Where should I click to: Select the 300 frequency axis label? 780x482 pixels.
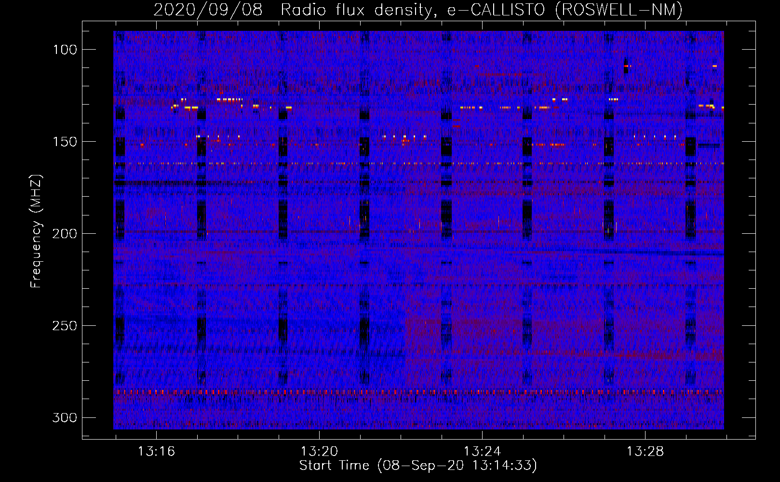click(x=65, y=417)
